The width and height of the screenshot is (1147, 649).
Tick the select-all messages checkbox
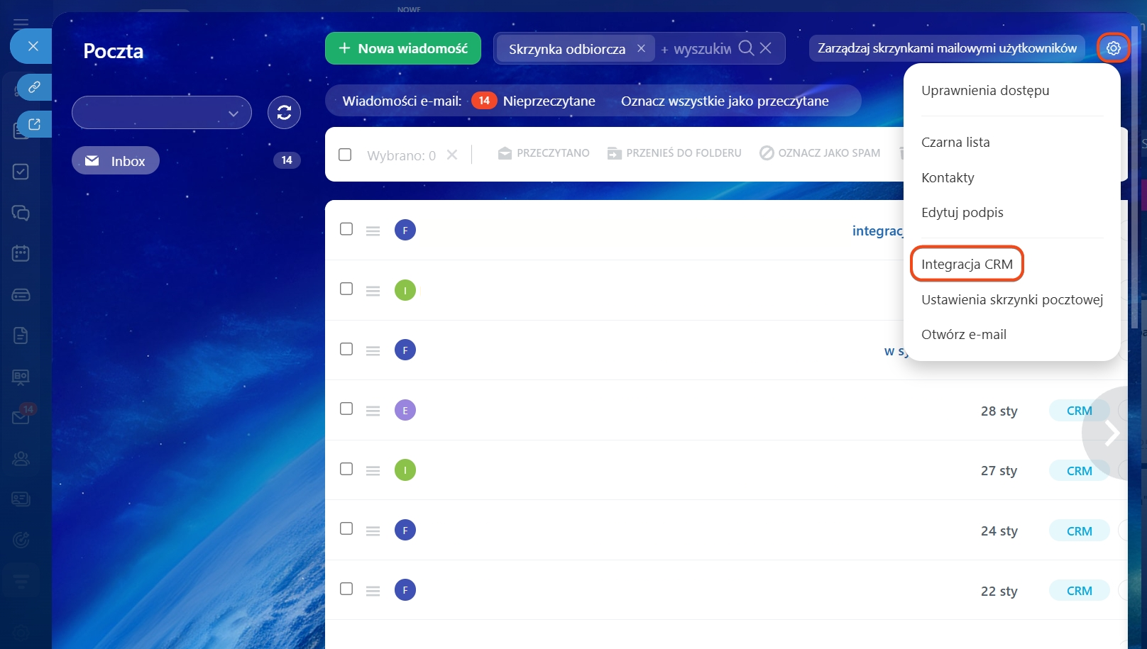345,155
